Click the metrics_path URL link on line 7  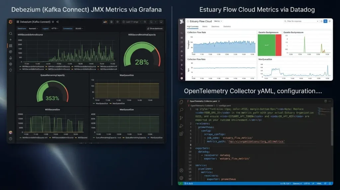[x=256, y=142]
